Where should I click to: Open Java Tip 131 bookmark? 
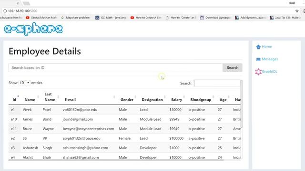tap(285, 18)
